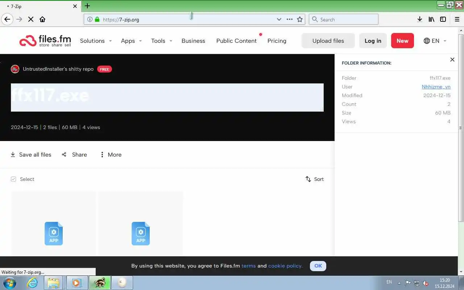The height and width of the screenshot is (290, 464).
Task: Bookmark this page with star icon
Action: point(300,19)
